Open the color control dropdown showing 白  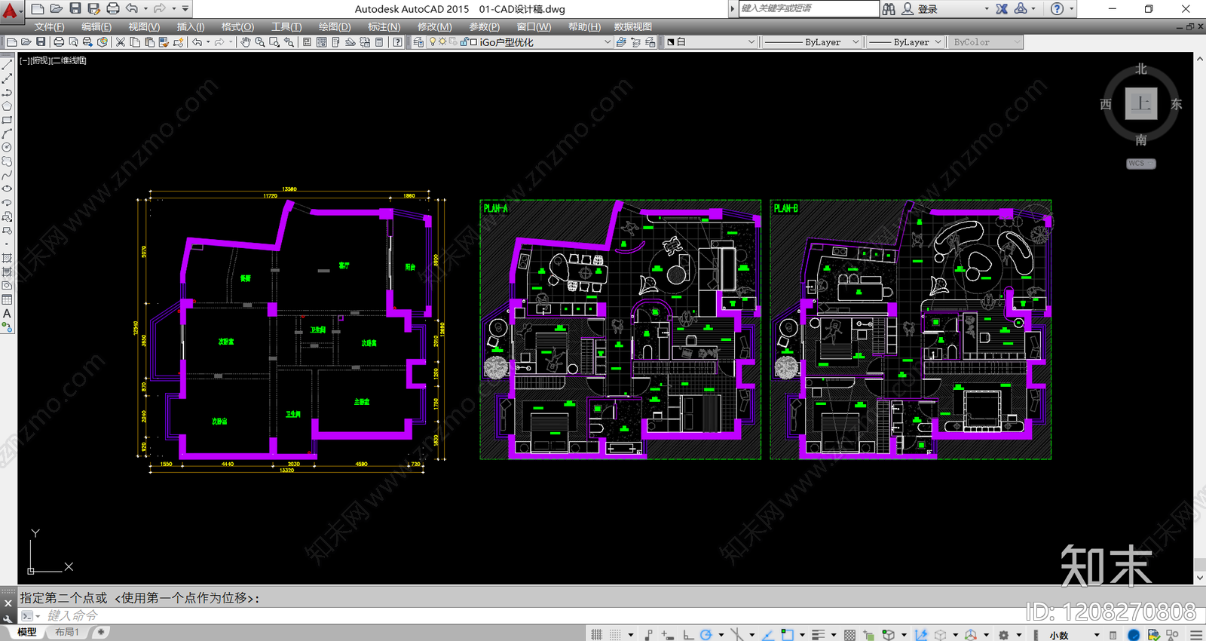tap(710, 42)
